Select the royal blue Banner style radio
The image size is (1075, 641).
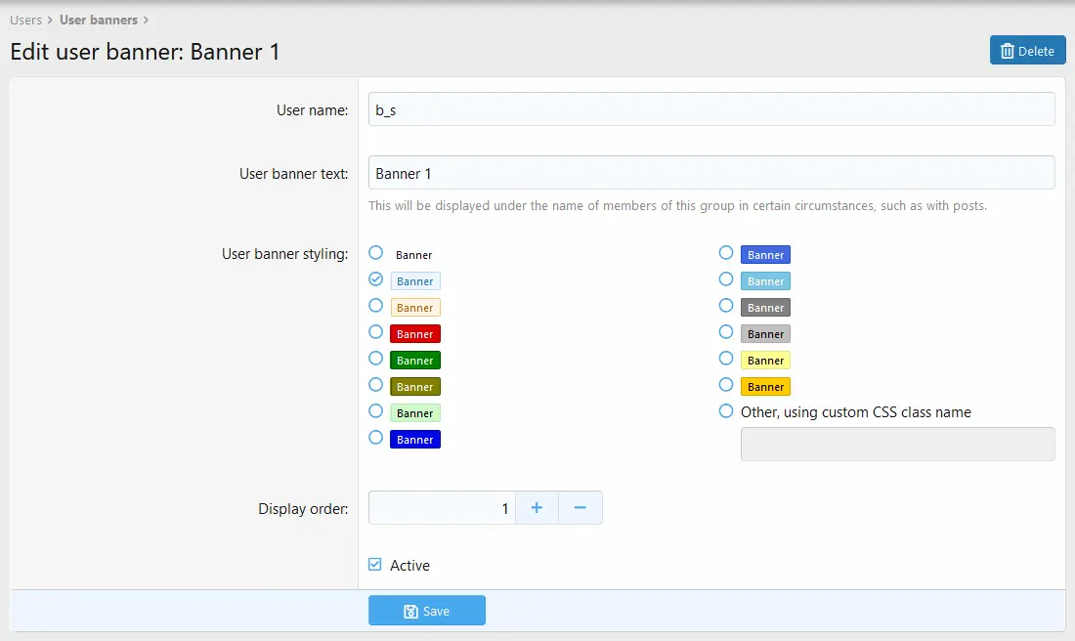(x=726, y=253)
